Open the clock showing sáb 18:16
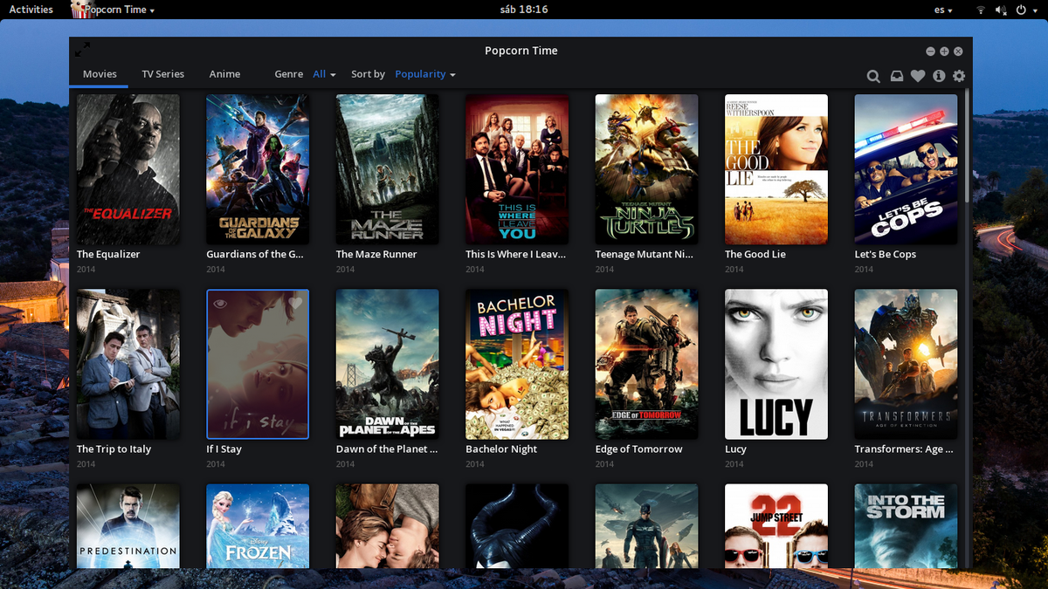This screenshot has width=1048, height=589. [523, 10]
